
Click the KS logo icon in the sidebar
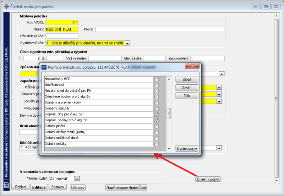[x=6, y=185]
